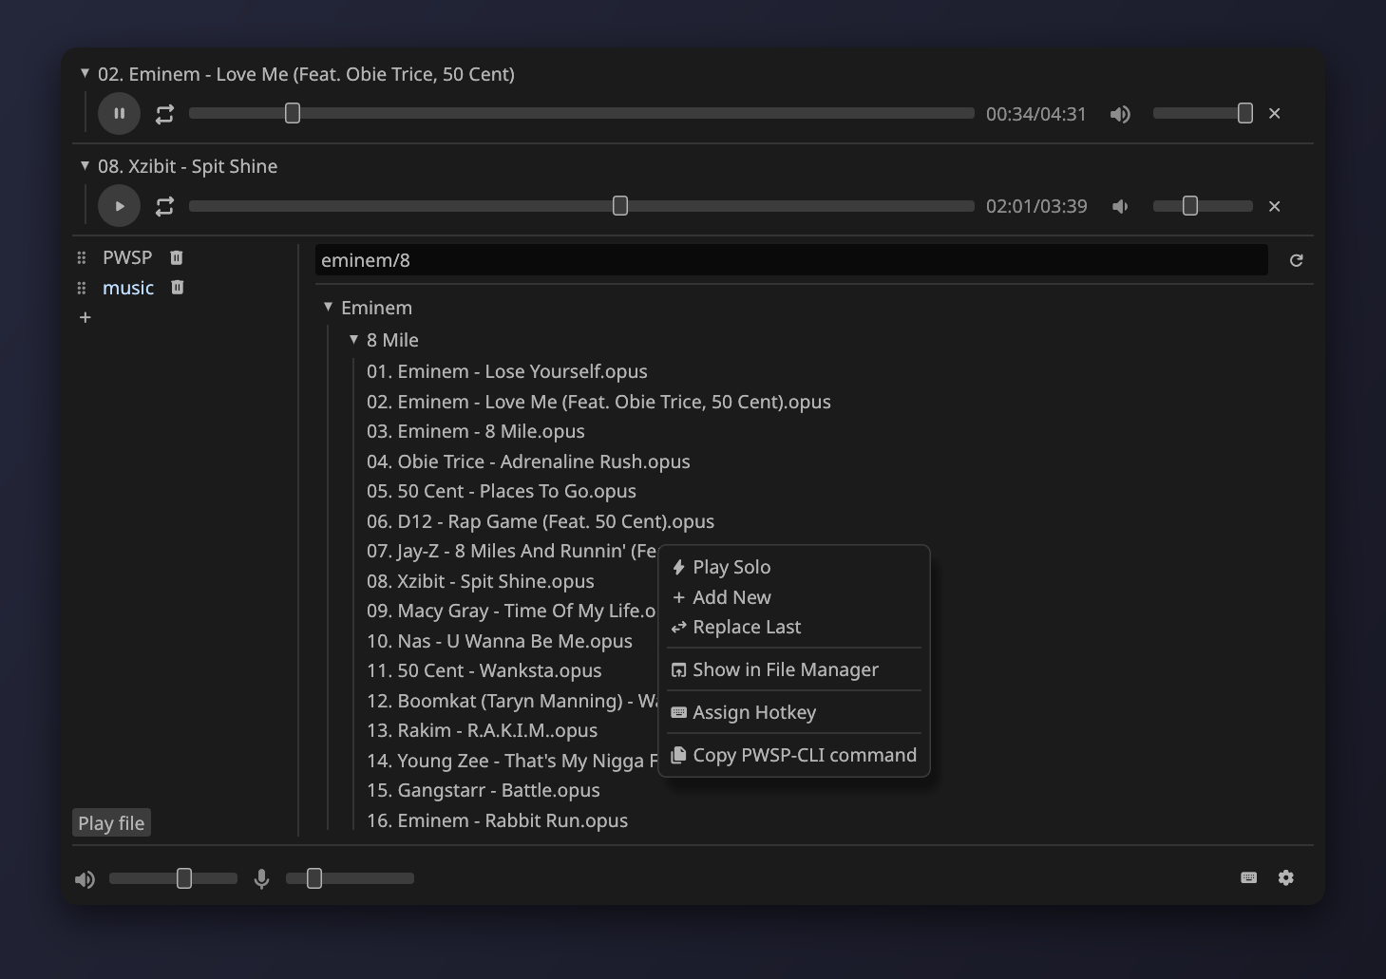
Task: Switch to the music tab
Action: pyautogui.click(x=128, y=288)
